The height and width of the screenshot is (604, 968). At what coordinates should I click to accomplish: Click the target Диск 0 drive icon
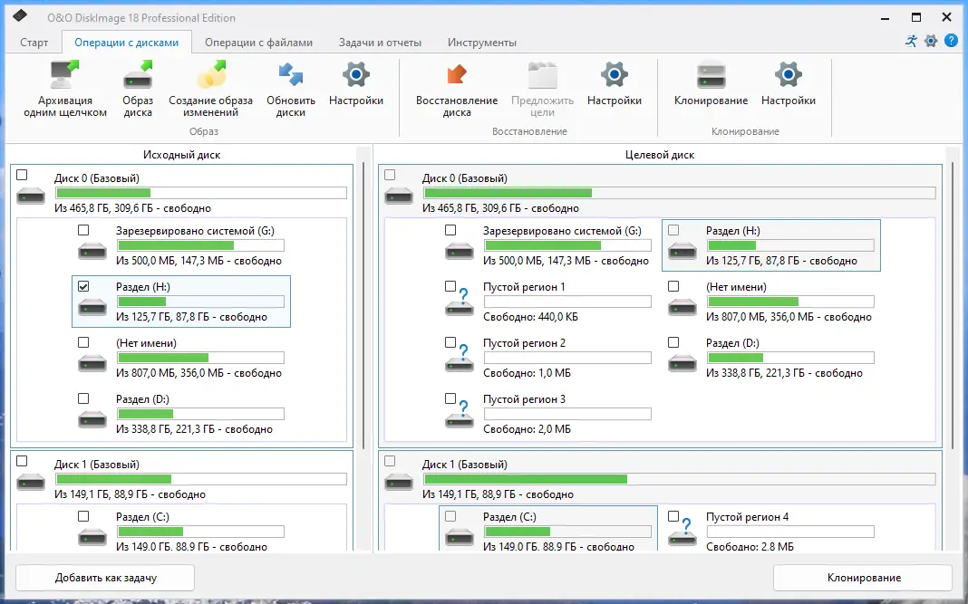pos(399,197)
